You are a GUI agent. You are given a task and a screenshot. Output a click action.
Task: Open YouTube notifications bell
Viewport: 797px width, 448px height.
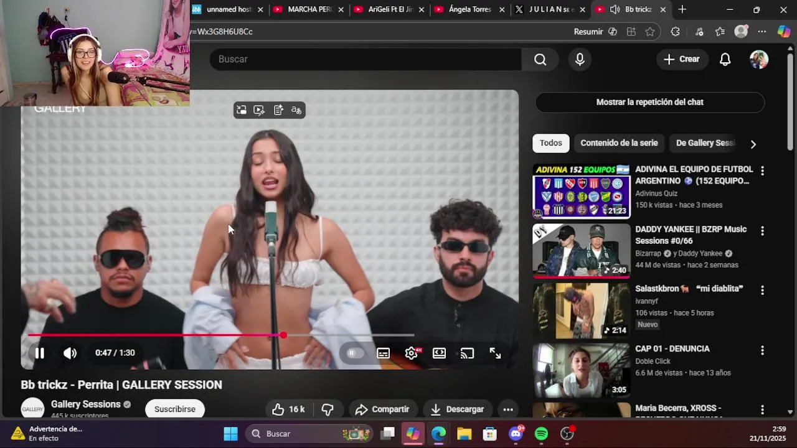click(725, 59)
